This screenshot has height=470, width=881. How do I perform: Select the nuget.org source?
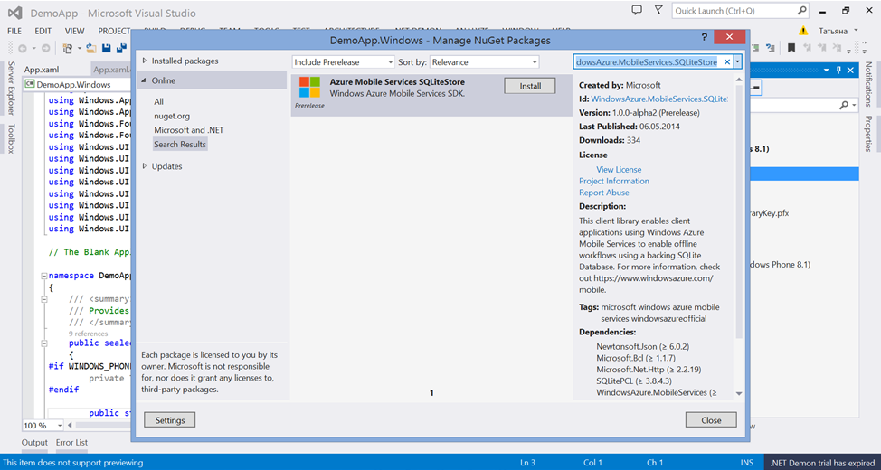(x=172, y=116)
